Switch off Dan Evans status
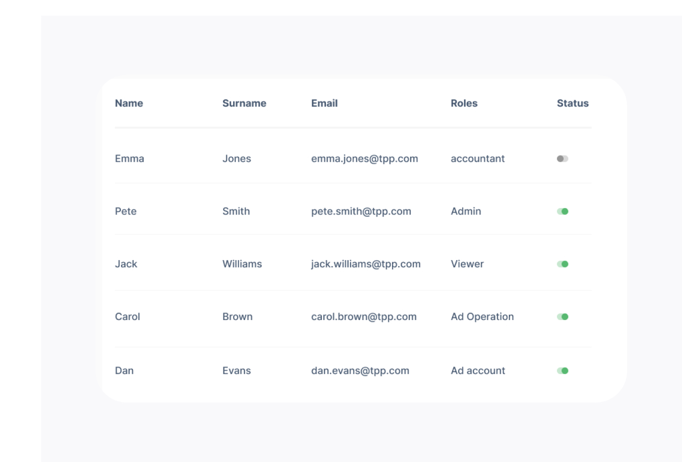The width and height of the screenshot is (682, 462). tap(562, 371)
